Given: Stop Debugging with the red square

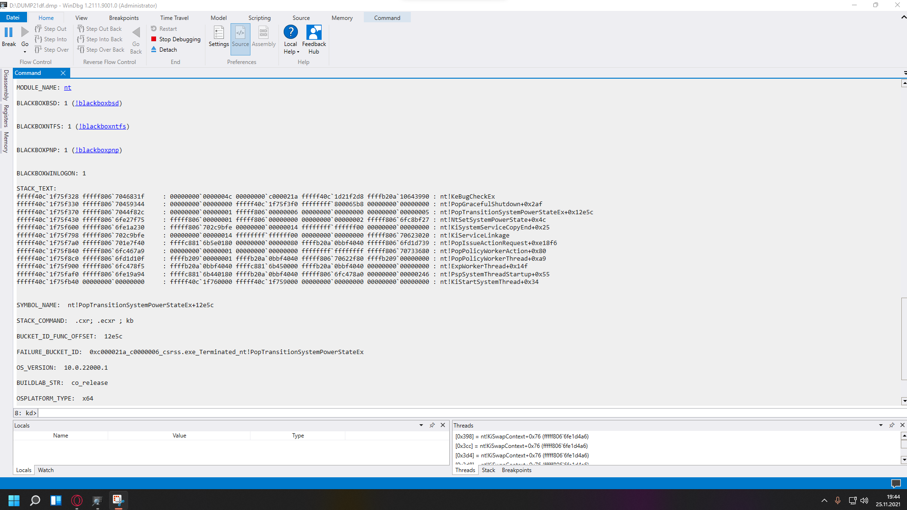Looking at the screenshot, I should point(176,39).
